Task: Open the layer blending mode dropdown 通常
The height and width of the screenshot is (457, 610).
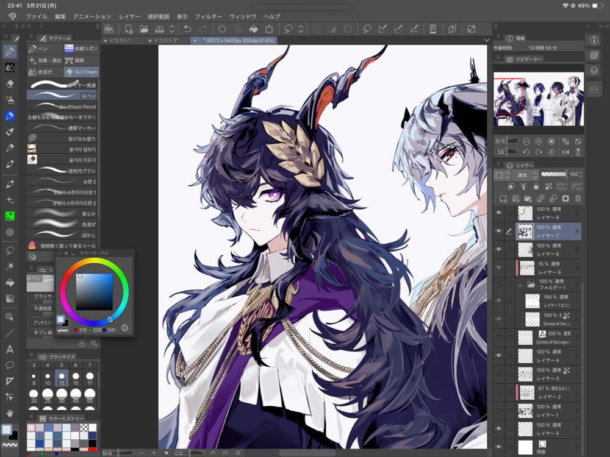Action: tap(525, 175)
